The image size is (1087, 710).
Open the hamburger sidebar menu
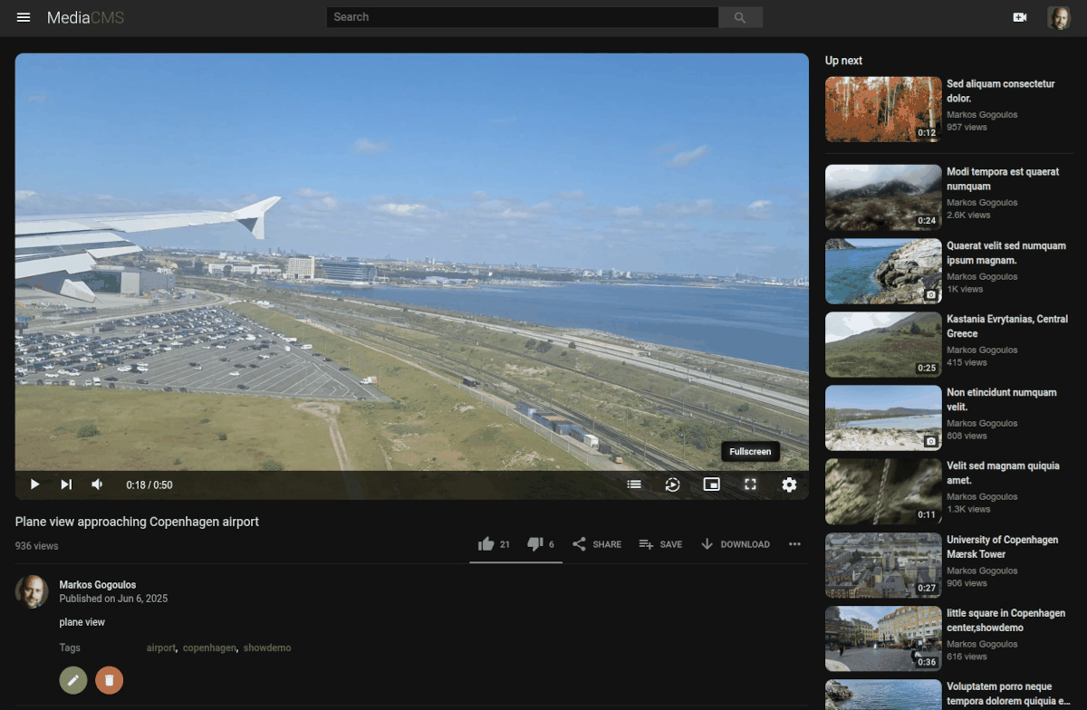click(24, 17)
